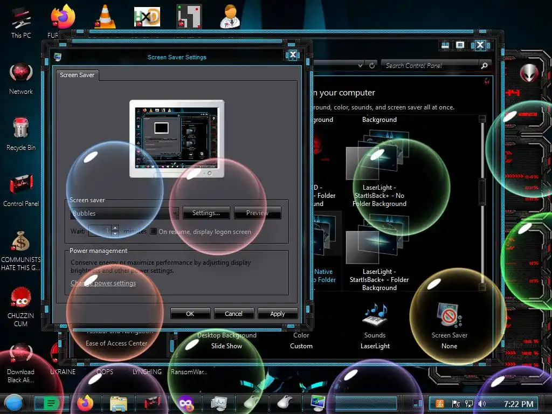Open the money bag COMMUNISTS HATE THIS shortcut
The height and width of the screenshot is (414, 552).
click(x=21, y=251)
